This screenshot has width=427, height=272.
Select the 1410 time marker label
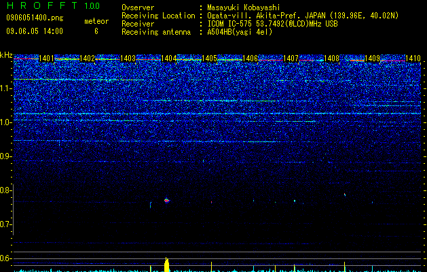(x=413, y=58)
